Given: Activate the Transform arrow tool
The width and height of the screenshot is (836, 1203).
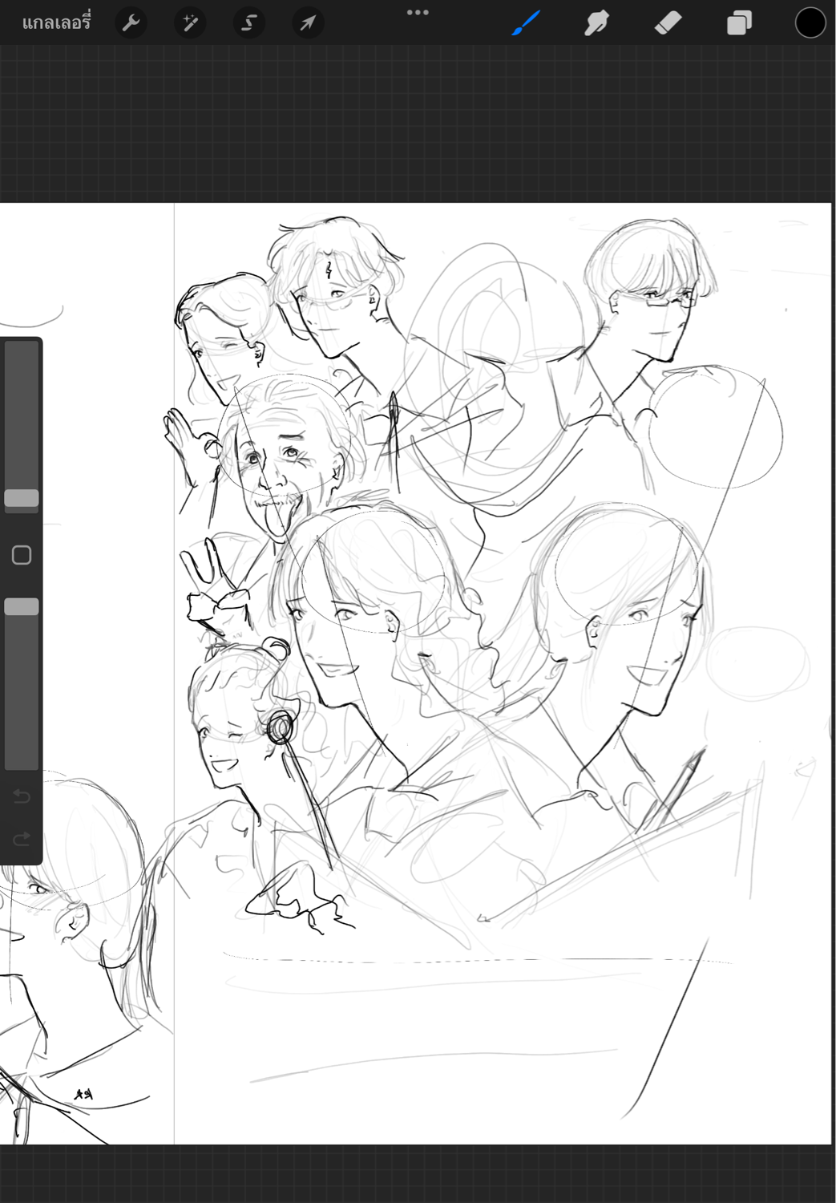Looking at the screenshot, I should (x=308, y=23).
